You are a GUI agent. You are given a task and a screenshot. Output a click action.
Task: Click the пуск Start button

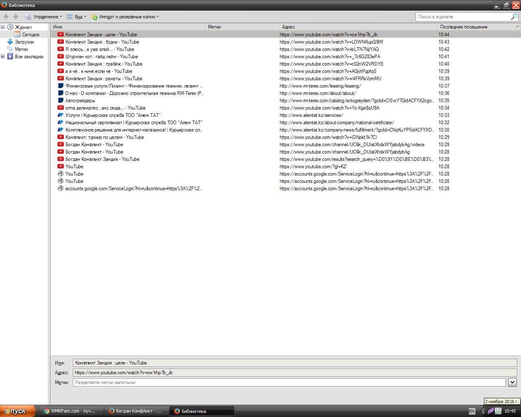click(x=18, y=411)
